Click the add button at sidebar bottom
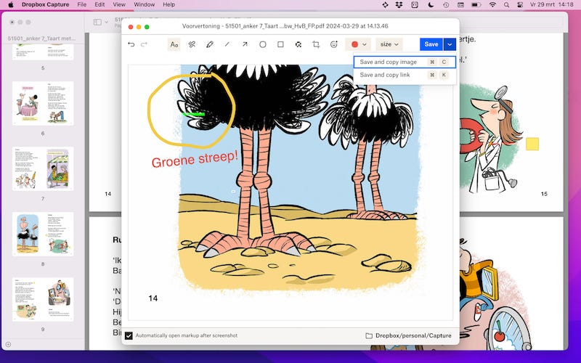581x363 pixels. pyautogui.click(x=8, y=344)
